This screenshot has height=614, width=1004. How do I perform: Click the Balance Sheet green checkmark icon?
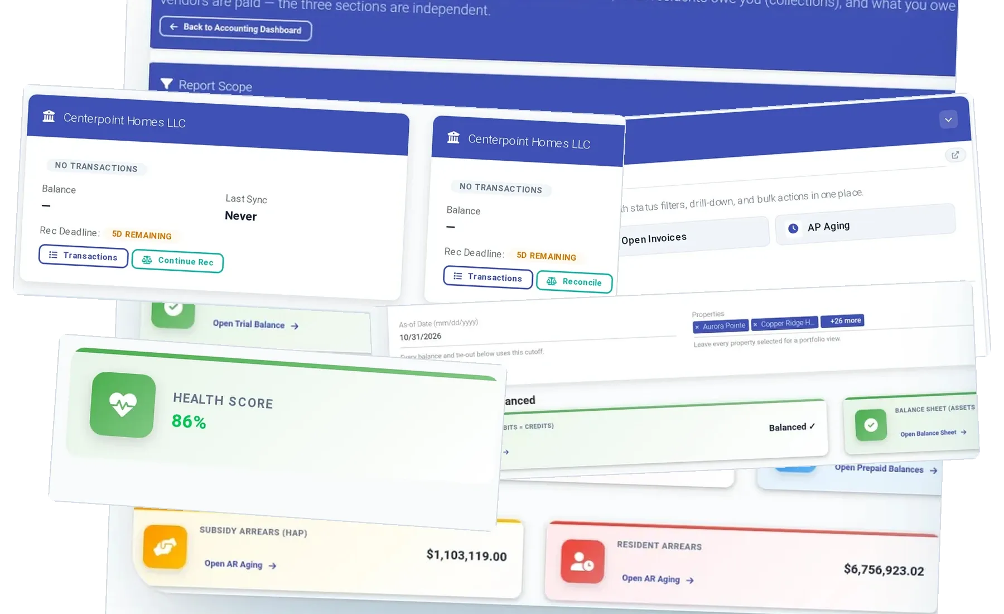(x=871, y=425)
